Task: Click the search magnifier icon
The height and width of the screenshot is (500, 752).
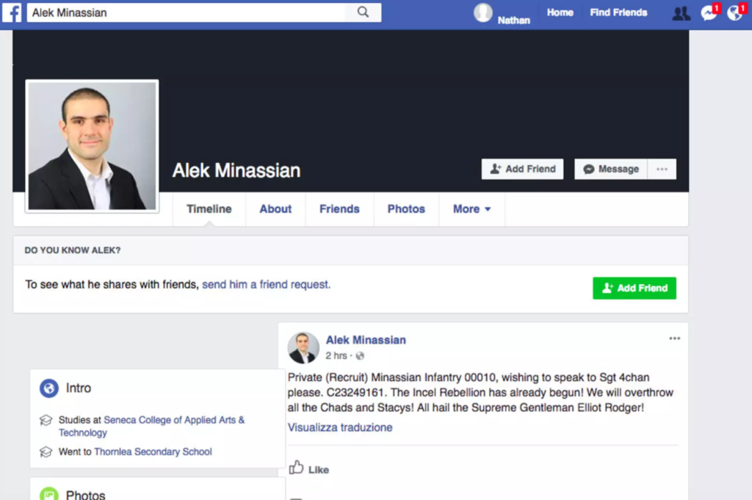Action: point(363,12)
